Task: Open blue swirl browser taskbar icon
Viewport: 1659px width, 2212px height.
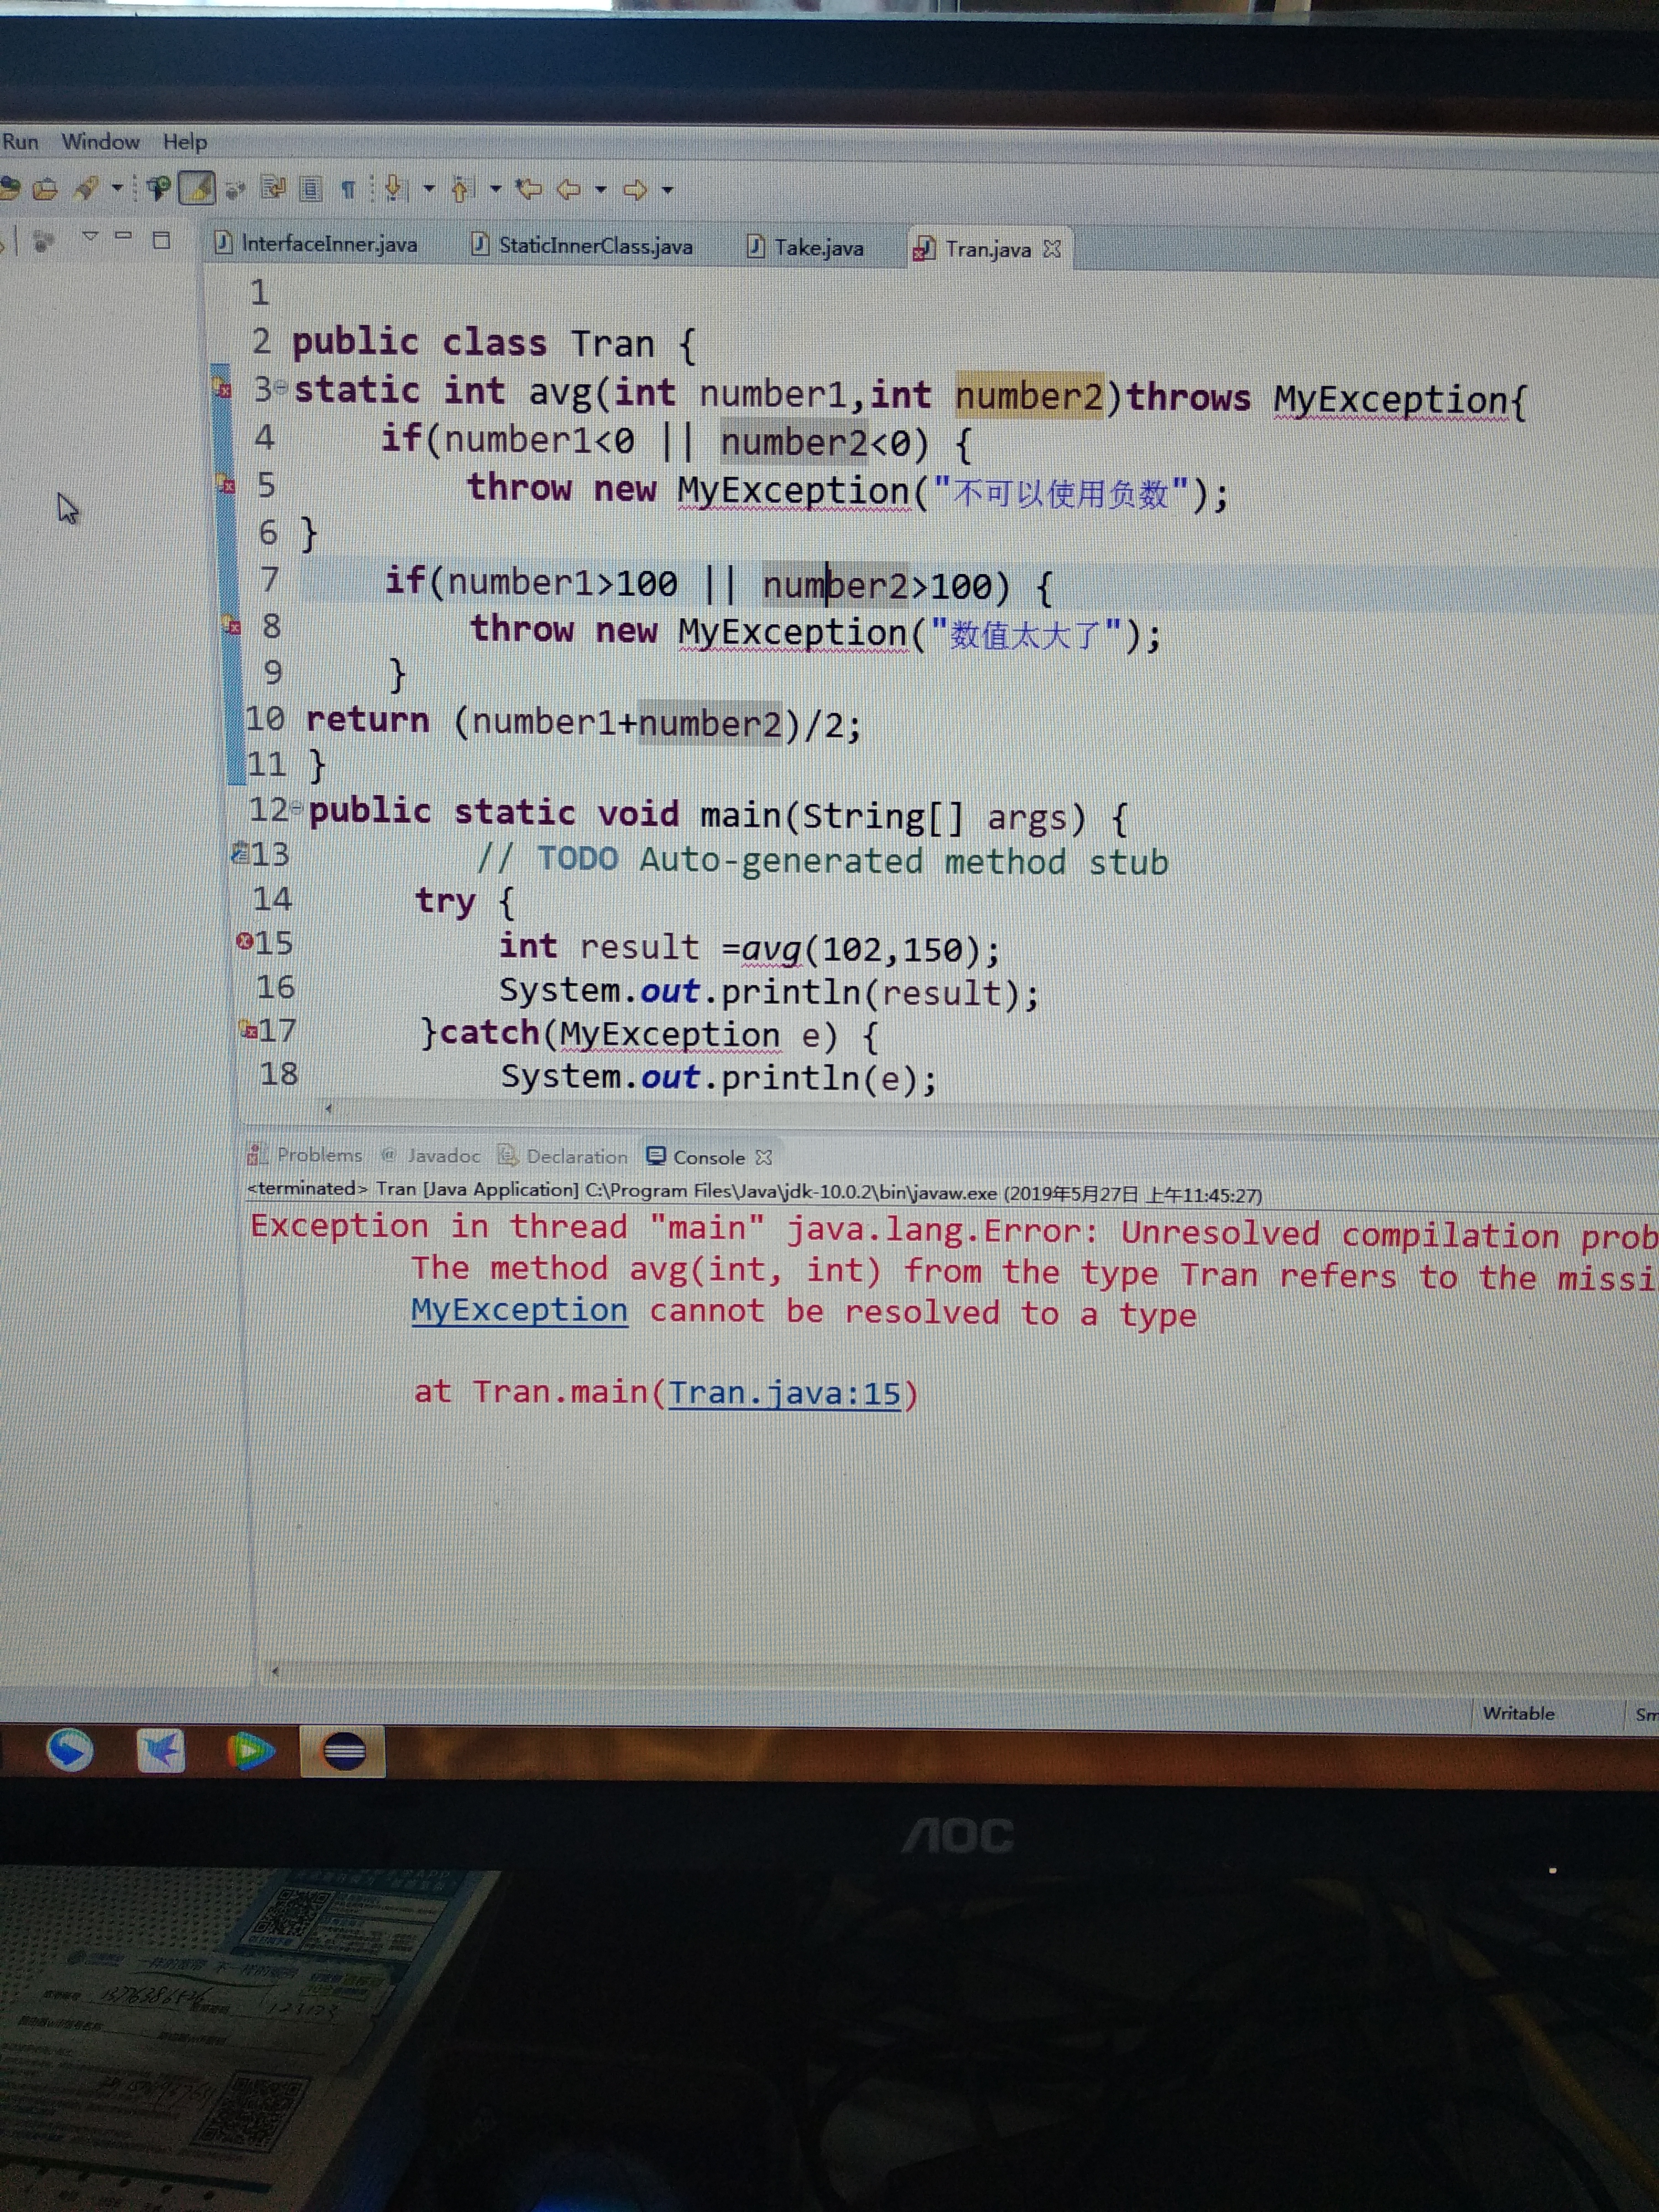Action: tap(70, 1750)
